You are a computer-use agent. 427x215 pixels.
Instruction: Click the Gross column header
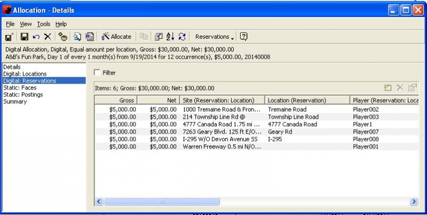pos(116,100)
